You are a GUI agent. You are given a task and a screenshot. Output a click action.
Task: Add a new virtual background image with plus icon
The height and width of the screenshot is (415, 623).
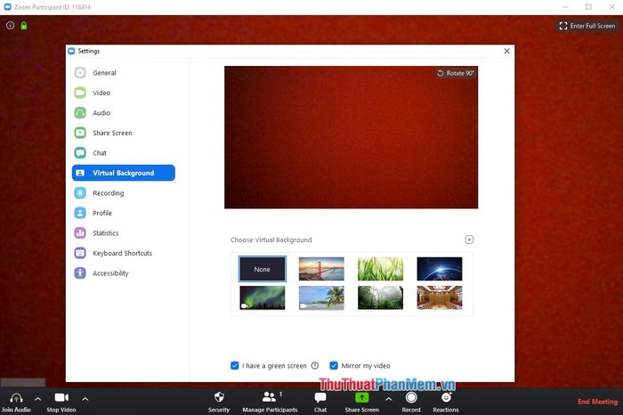point(469,240)
